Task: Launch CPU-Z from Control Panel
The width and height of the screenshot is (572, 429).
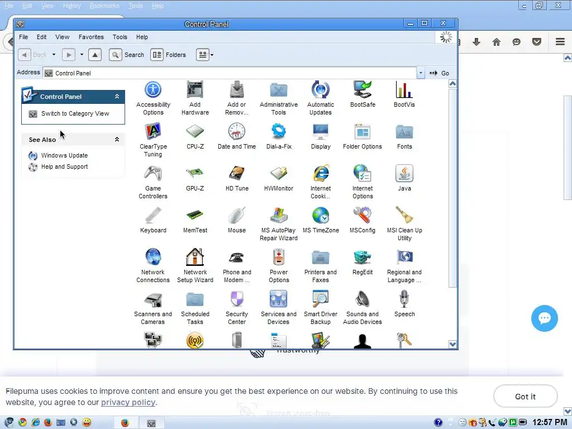Action: tap(195, 136)
